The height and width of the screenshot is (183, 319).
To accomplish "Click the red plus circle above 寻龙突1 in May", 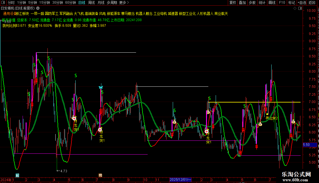I will coord(74,119).
